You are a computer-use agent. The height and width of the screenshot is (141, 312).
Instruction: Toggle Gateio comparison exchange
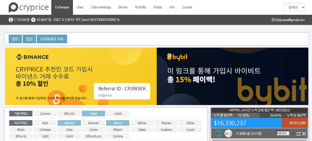pos(142,130)
